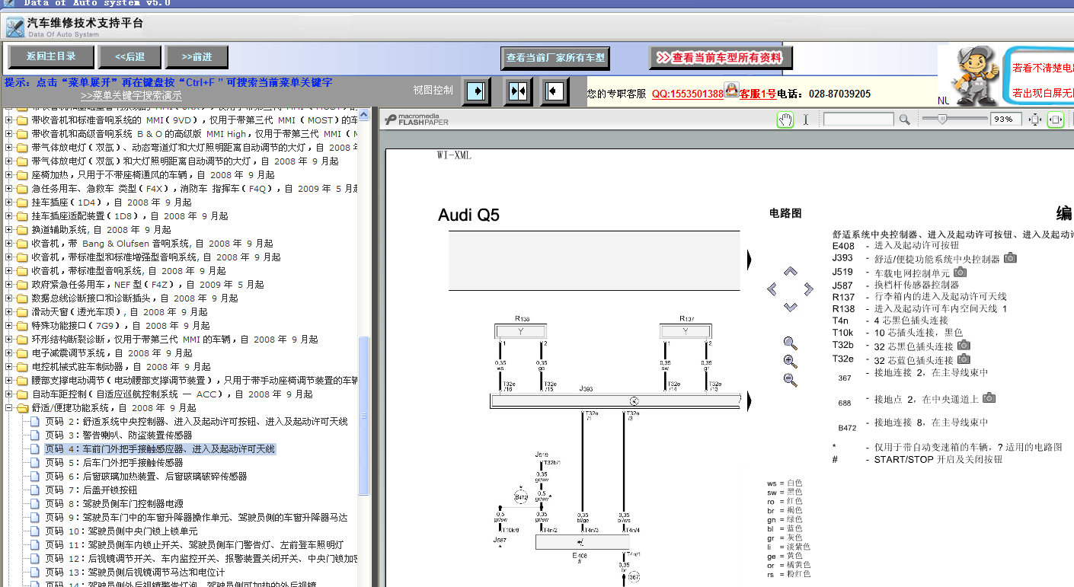1074x587 pixels.
Task: Open page 13 驾驶员侧后视镜调节马达和电位计
Action: [x=134, y=573]
